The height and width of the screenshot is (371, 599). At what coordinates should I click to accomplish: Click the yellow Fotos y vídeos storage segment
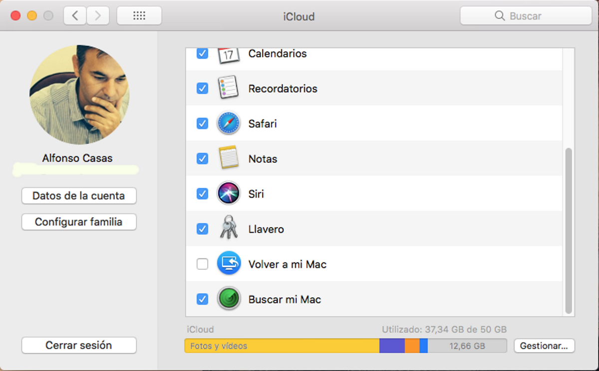tap(282, 346)
